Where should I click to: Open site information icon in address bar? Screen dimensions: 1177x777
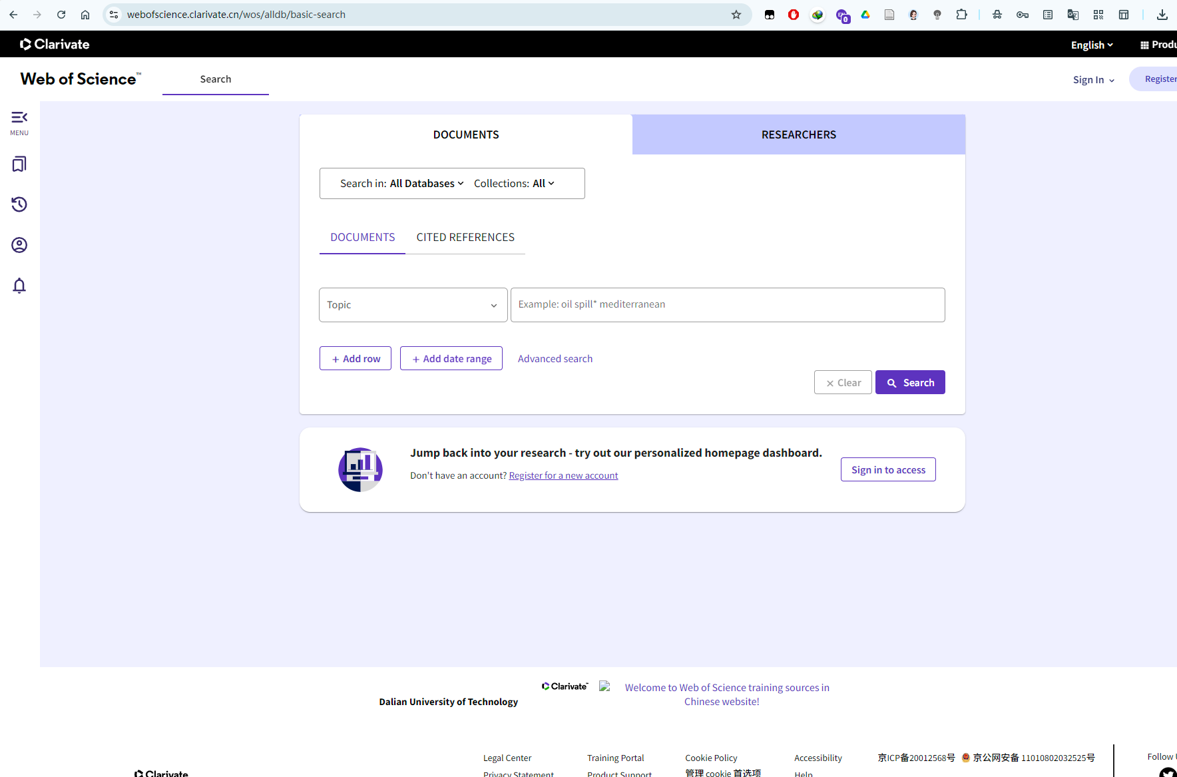pos(115,15)
